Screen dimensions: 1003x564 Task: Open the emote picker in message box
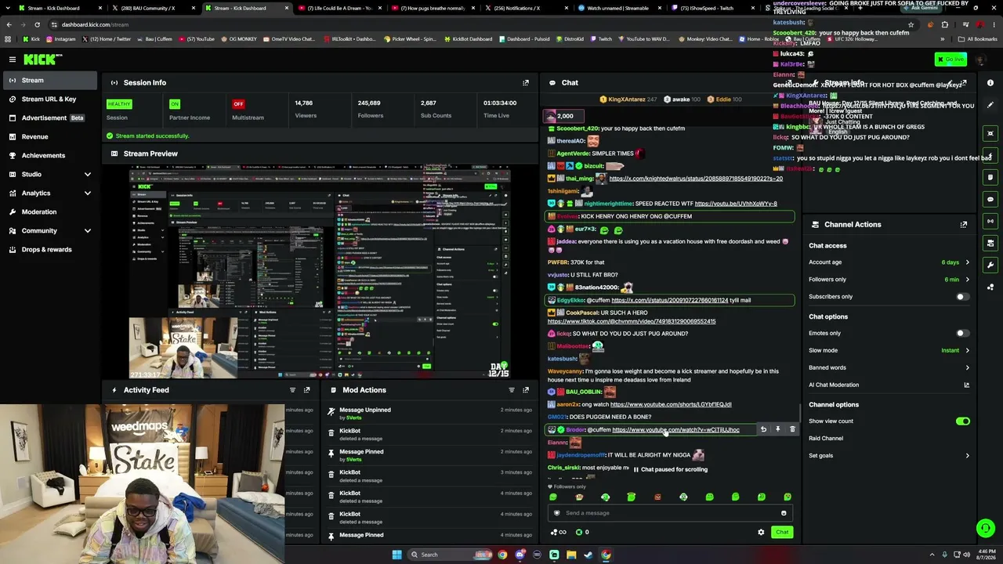tap(784, 513)
